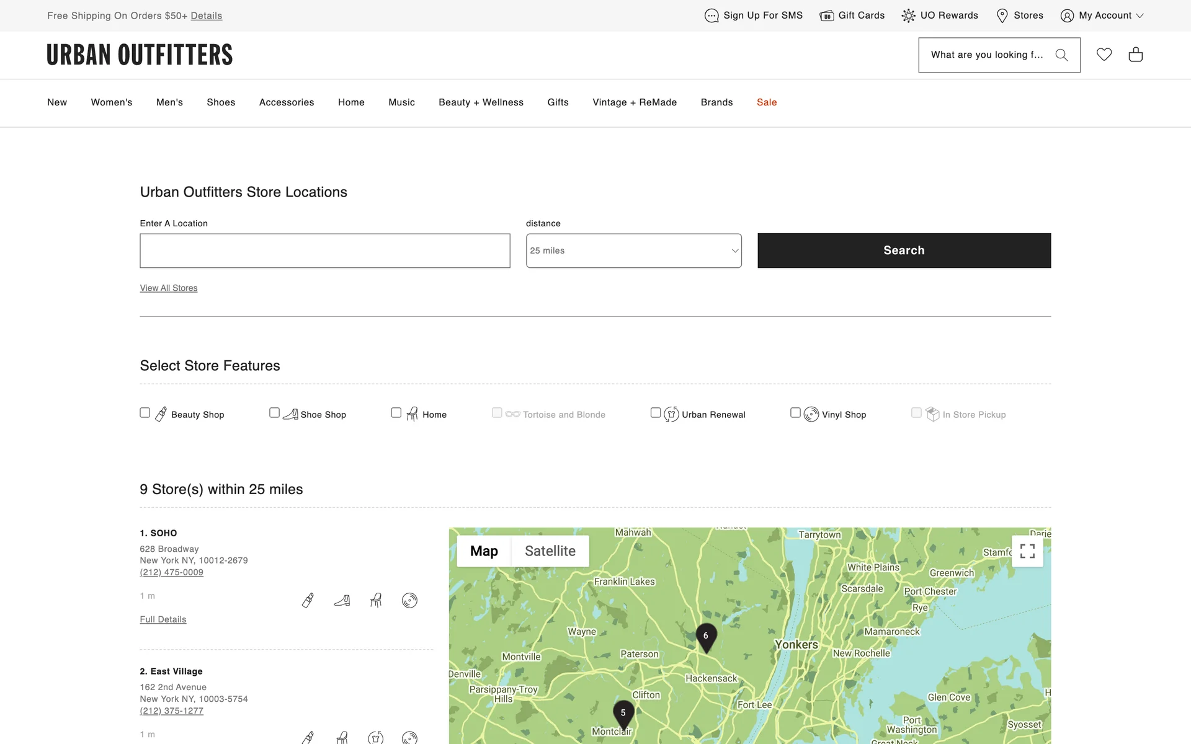The height and width of the screenshot is (744, 1191).
Task: Click map marker number 6
Action: point(706,636)
